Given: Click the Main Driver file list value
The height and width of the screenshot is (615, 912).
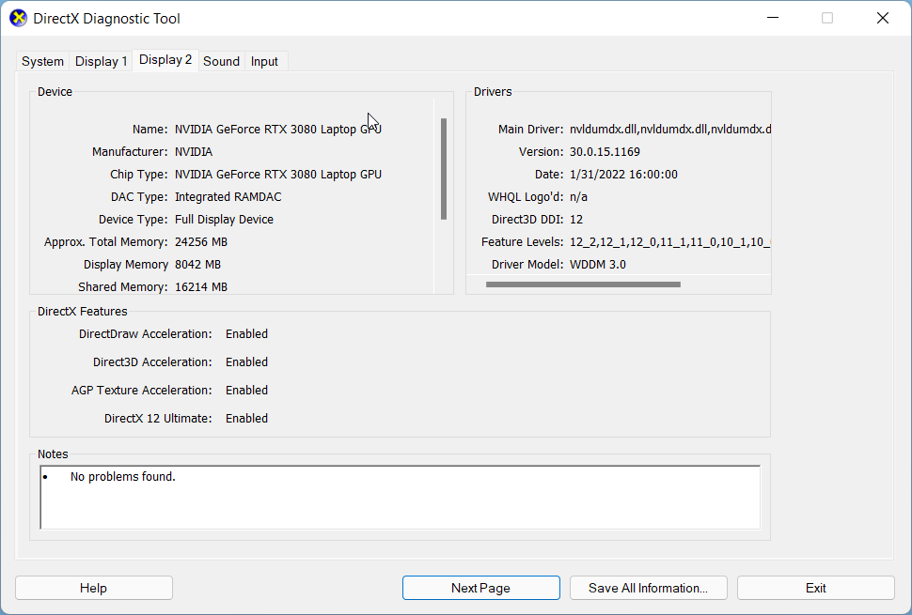Looking at the screenshot, I should coord(669,129).
